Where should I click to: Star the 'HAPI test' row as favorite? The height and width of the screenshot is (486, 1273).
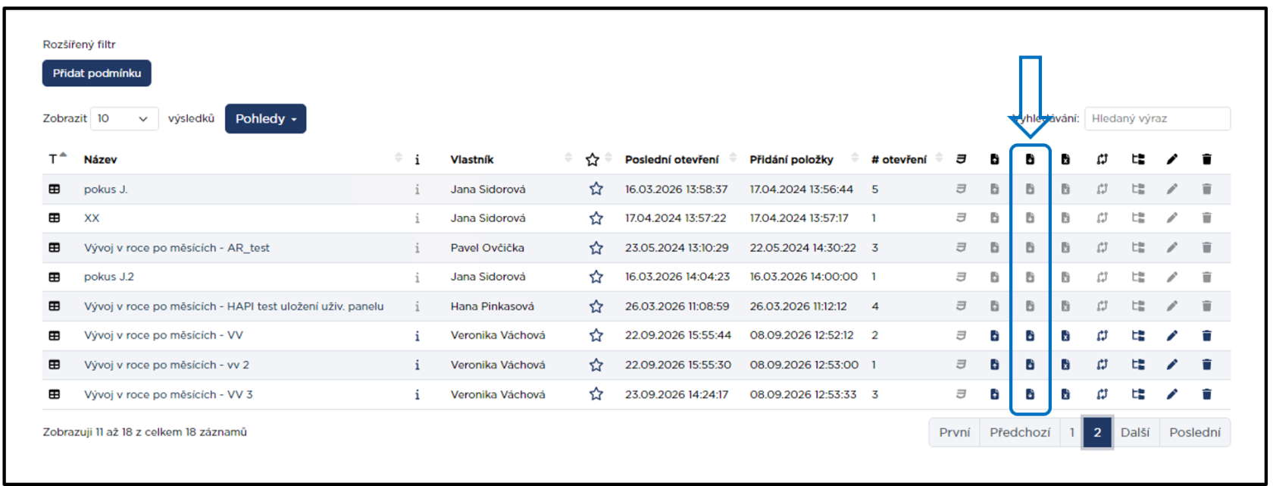[x=596, y=306]
